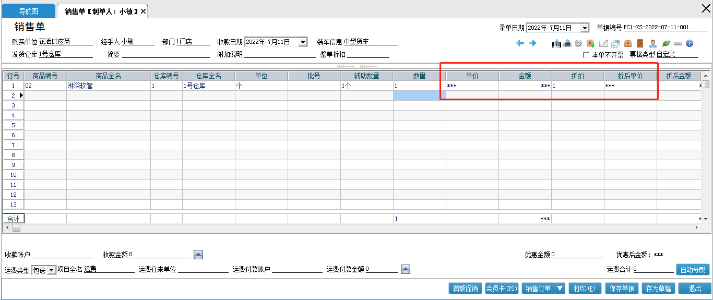Click the blue right arrow for the next document
The width and height of the screenshot is (713, 300).
[532, 43]
